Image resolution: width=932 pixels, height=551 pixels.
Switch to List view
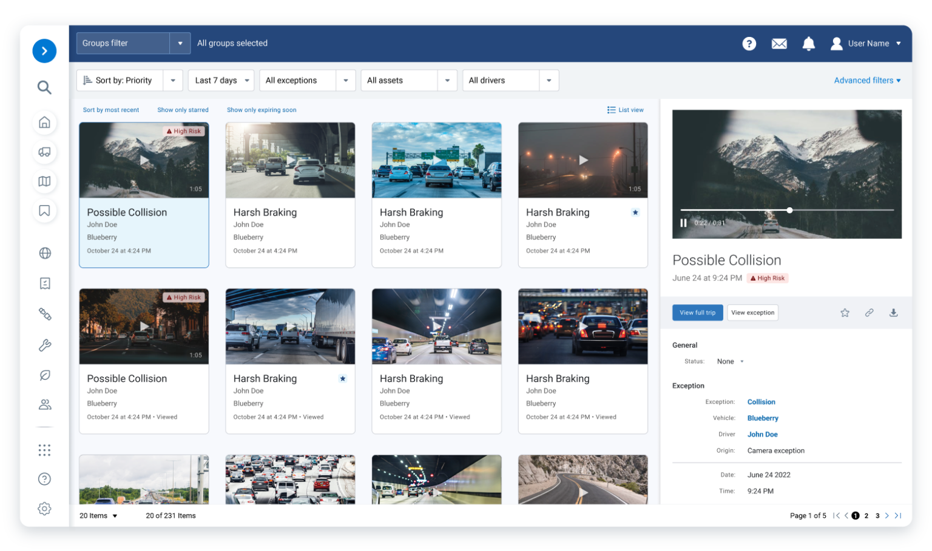click(625, 110)
